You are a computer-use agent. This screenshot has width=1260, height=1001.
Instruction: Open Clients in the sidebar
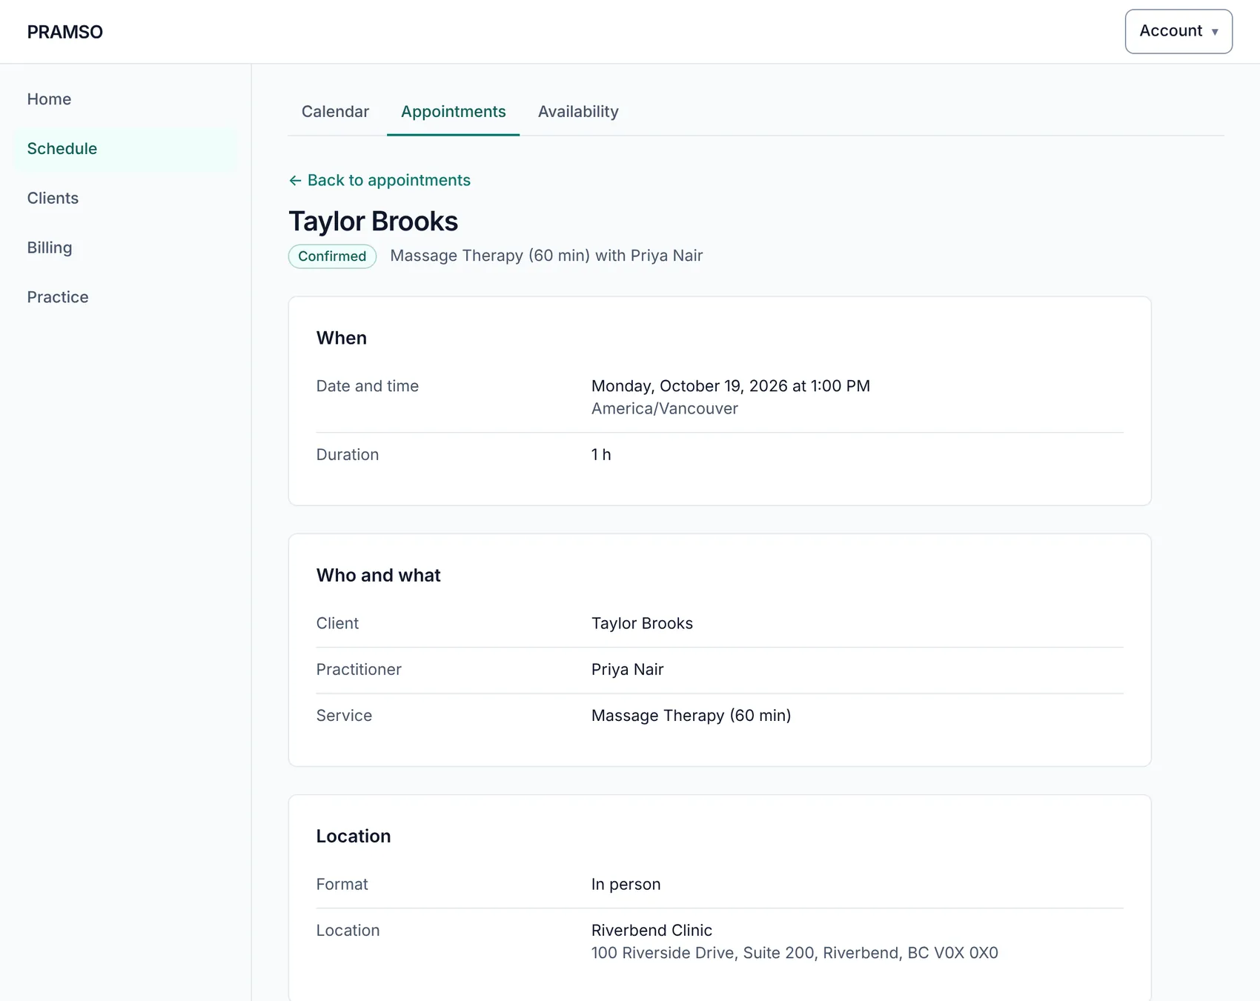(125, 199)
